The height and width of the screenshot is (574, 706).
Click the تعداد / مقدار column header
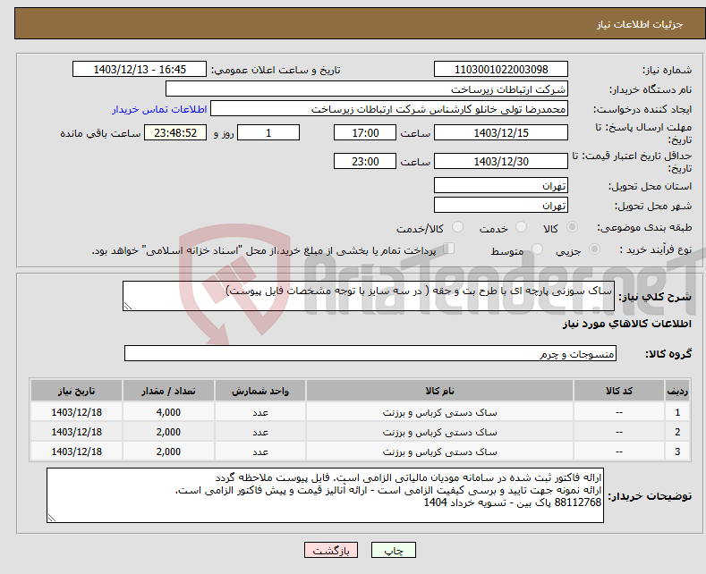click(168, 391)
